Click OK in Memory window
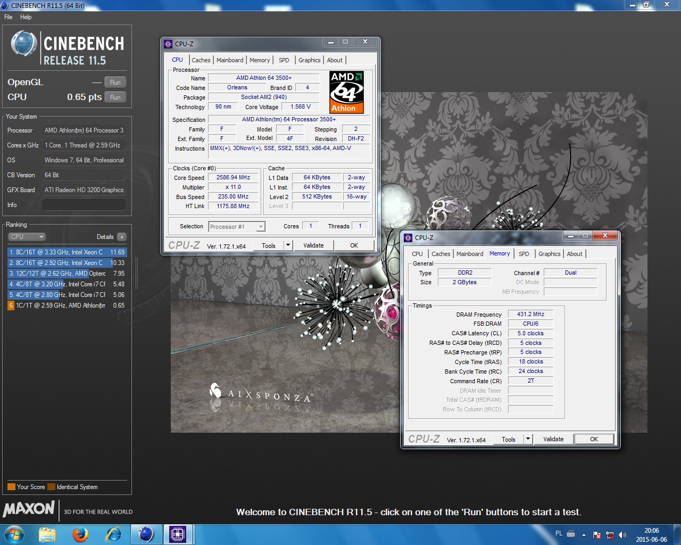The width and height of the screenshot is (681, 545). (x=594, y=439)
